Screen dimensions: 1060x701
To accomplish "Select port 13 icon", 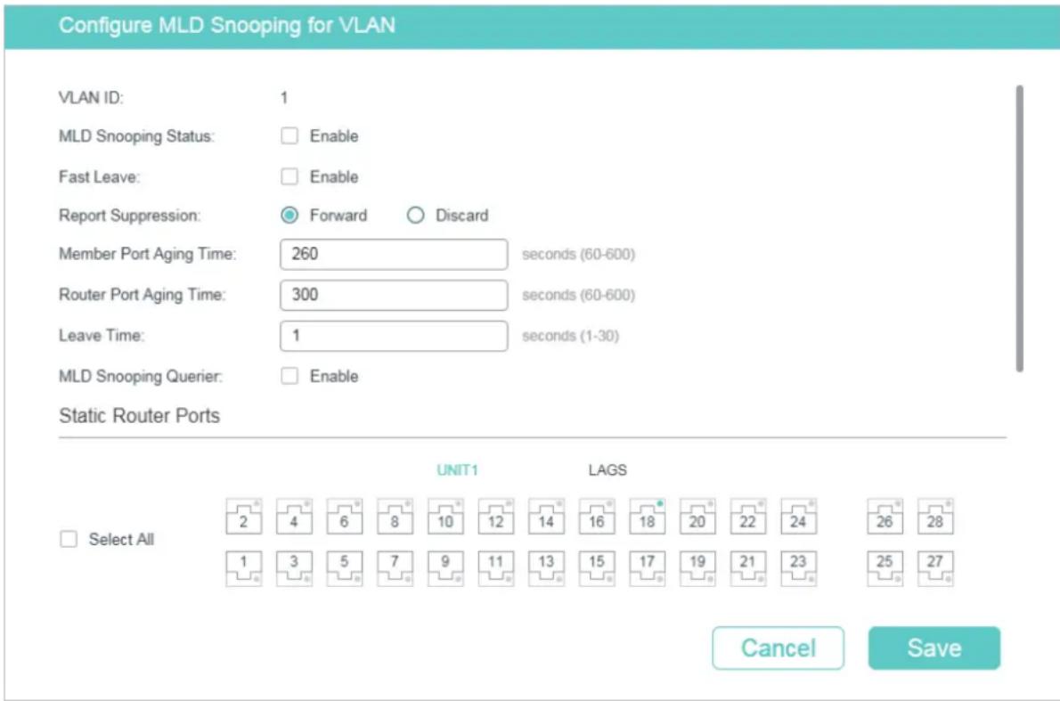I will [x=546, y=567].
